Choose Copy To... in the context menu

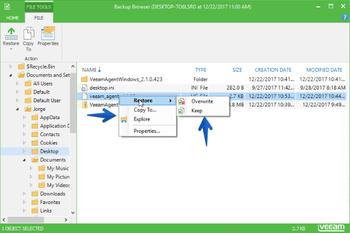[148, 110]
